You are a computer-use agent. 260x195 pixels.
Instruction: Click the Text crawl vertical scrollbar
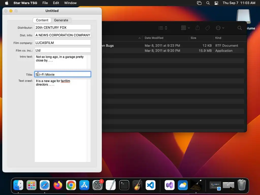coord(89,121)
